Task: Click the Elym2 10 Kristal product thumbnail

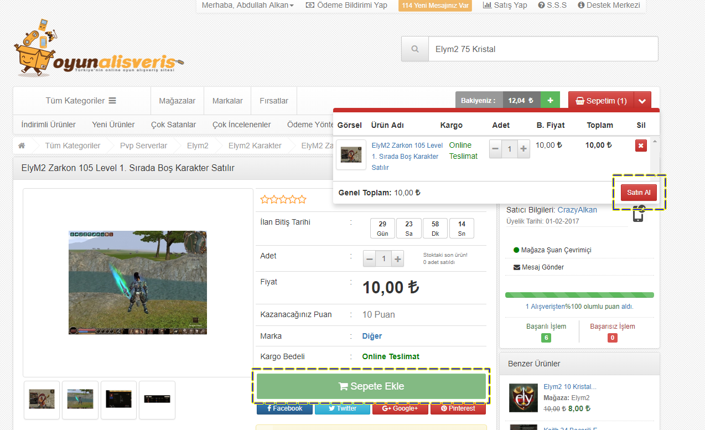Action: [x=523, y=397]
